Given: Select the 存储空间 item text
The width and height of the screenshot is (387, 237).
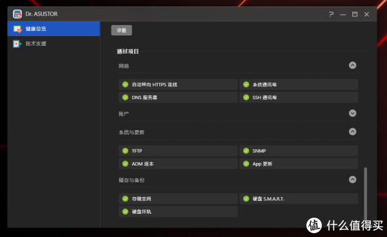Looking at the screenshot, I should tap(141, 199).
